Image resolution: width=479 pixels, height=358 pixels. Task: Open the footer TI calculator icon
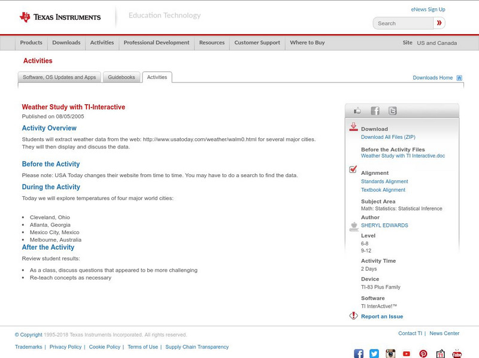(440, 353)
